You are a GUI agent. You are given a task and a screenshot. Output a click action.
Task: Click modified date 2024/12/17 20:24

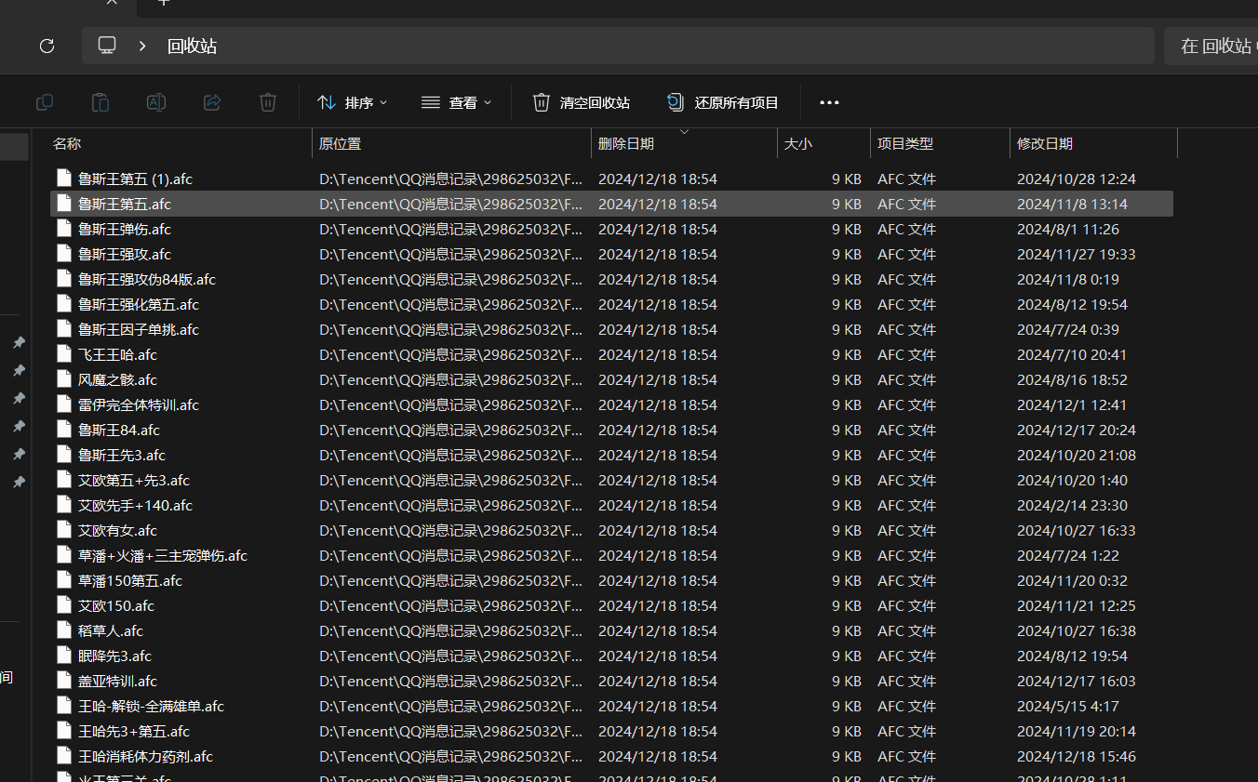coord(1077,430)
